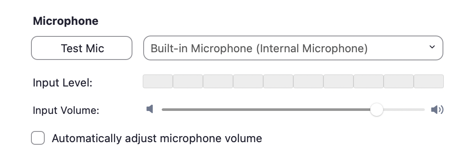This screenshot has height=155, width=461.
Task: Click the first Input Level meter segment
Action: pos(158,81)
